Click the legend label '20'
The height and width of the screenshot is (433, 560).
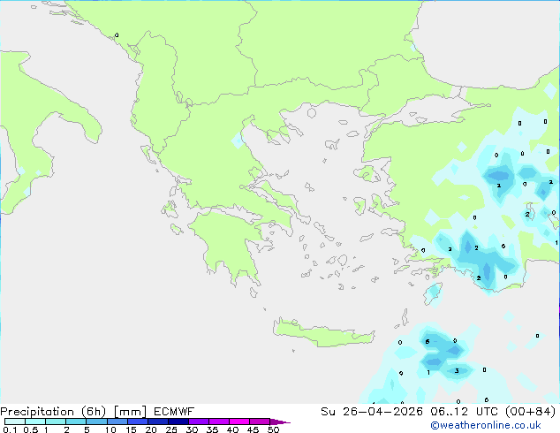(x=151, y=429)
